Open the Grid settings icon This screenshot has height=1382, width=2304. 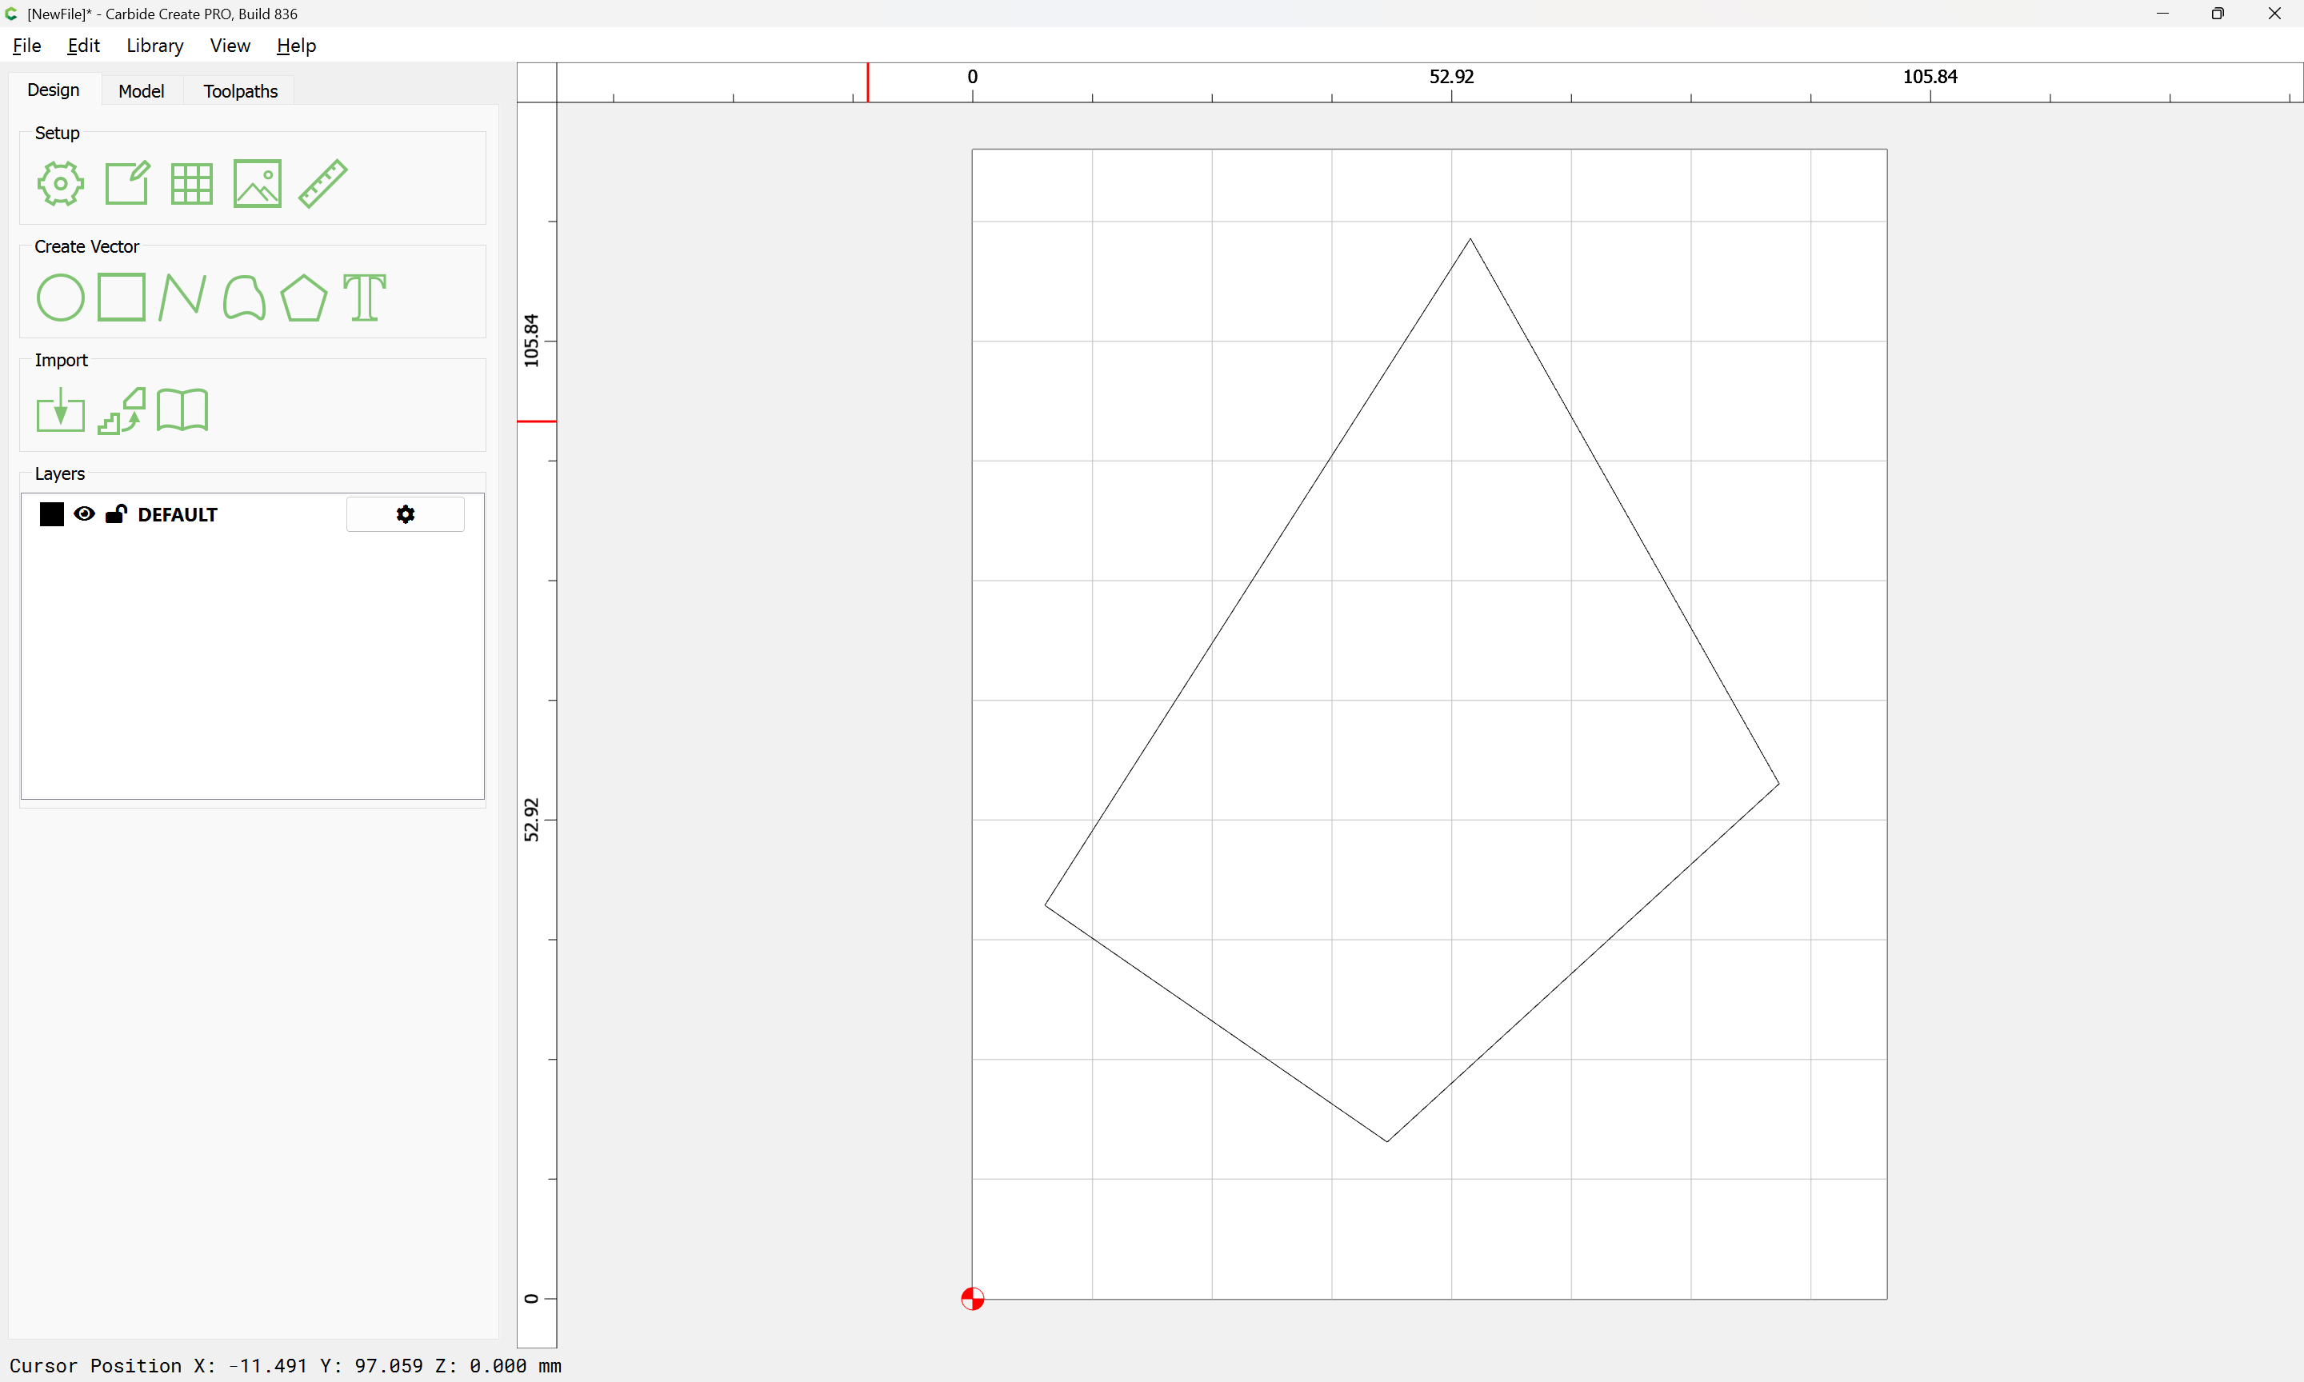pos(192,183)
